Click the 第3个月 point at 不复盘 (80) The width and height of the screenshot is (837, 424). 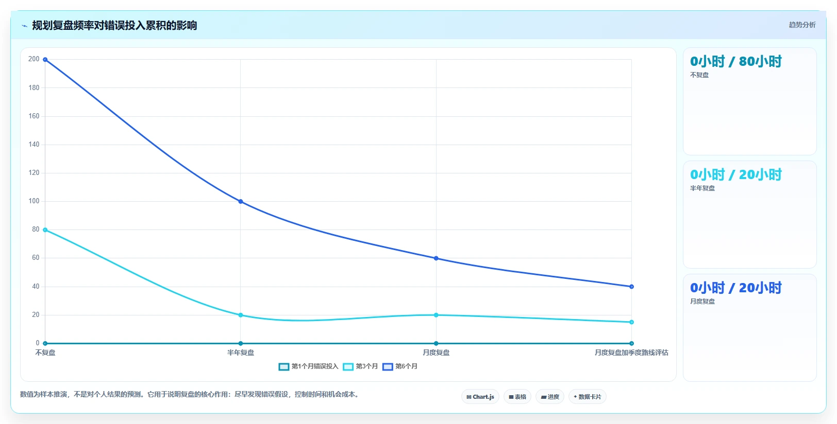tap(45, 230)
